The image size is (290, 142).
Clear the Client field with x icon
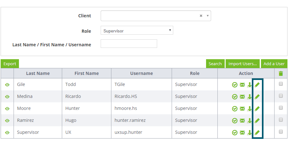click(x=201, y=16)
